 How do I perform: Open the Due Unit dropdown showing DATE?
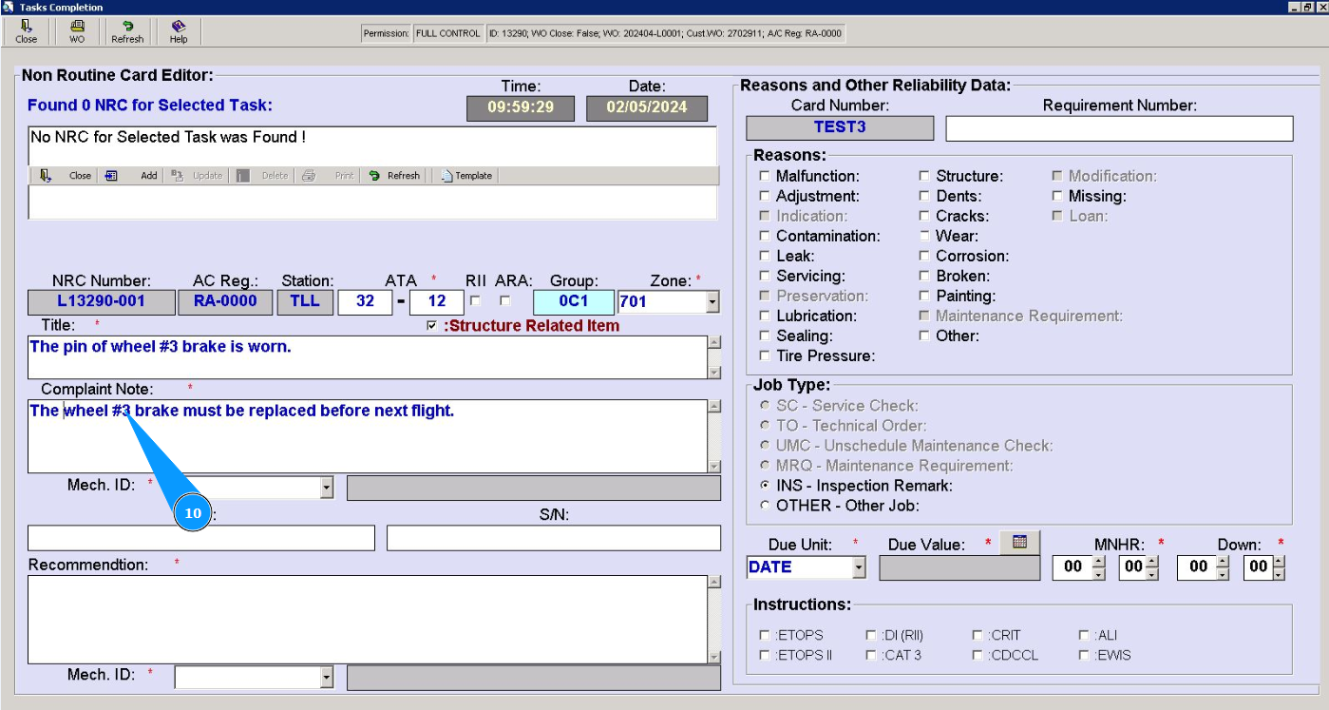(859, 567)
